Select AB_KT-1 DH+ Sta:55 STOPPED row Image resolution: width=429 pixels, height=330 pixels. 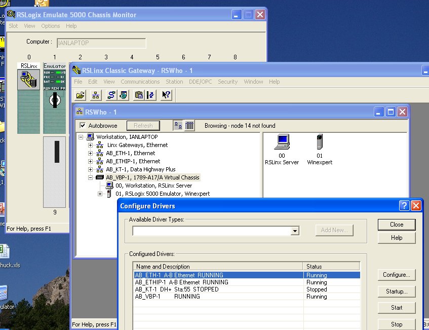click(247, 289)
